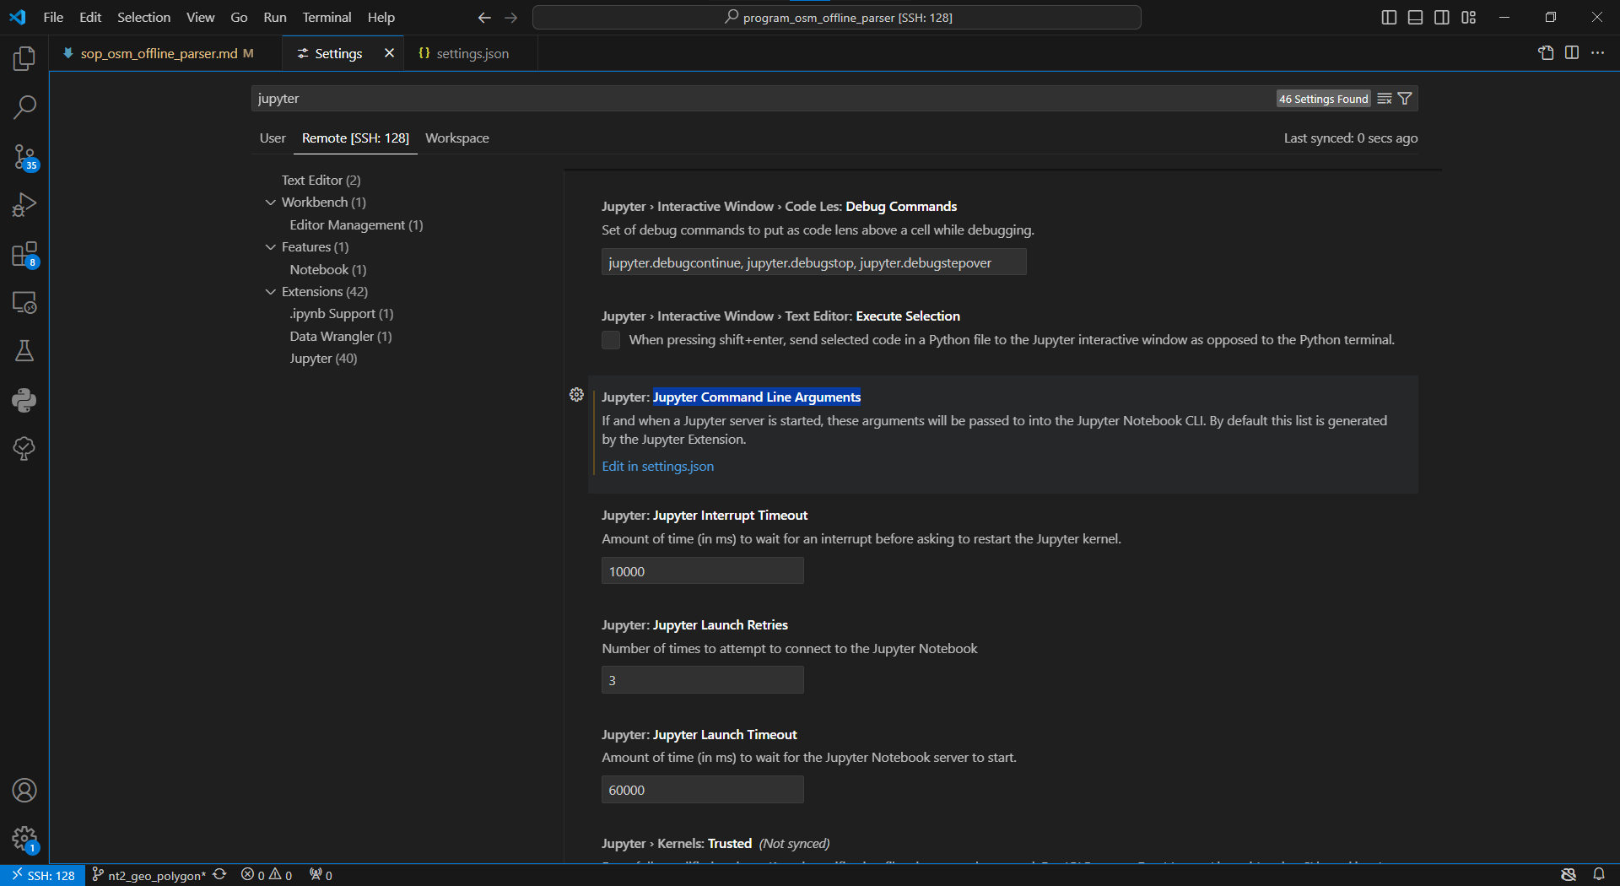Screen dimensions: 1620x886
Task: Click the gear icon beside Jupyter Command Line Arguments
Action: [576, 395]
